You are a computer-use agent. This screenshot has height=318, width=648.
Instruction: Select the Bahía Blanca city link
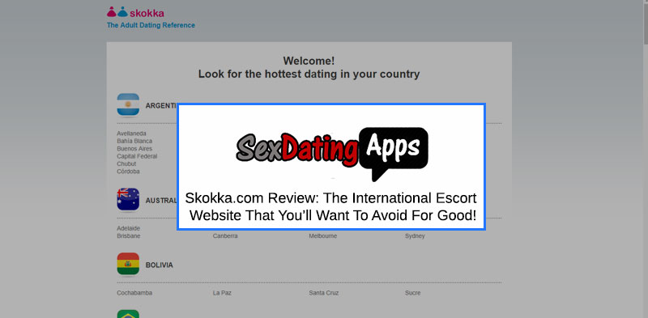pyautogui.click(x=134, y=141)
